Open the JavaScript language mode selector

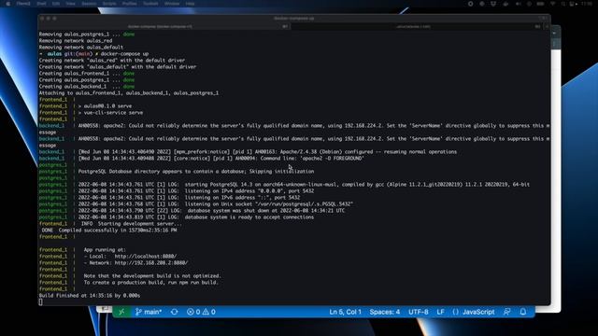tap(474, 312)
